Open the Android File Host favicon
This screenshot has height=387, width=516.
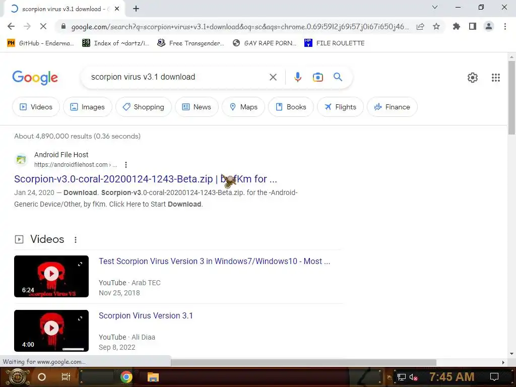[x=21, y=160]
